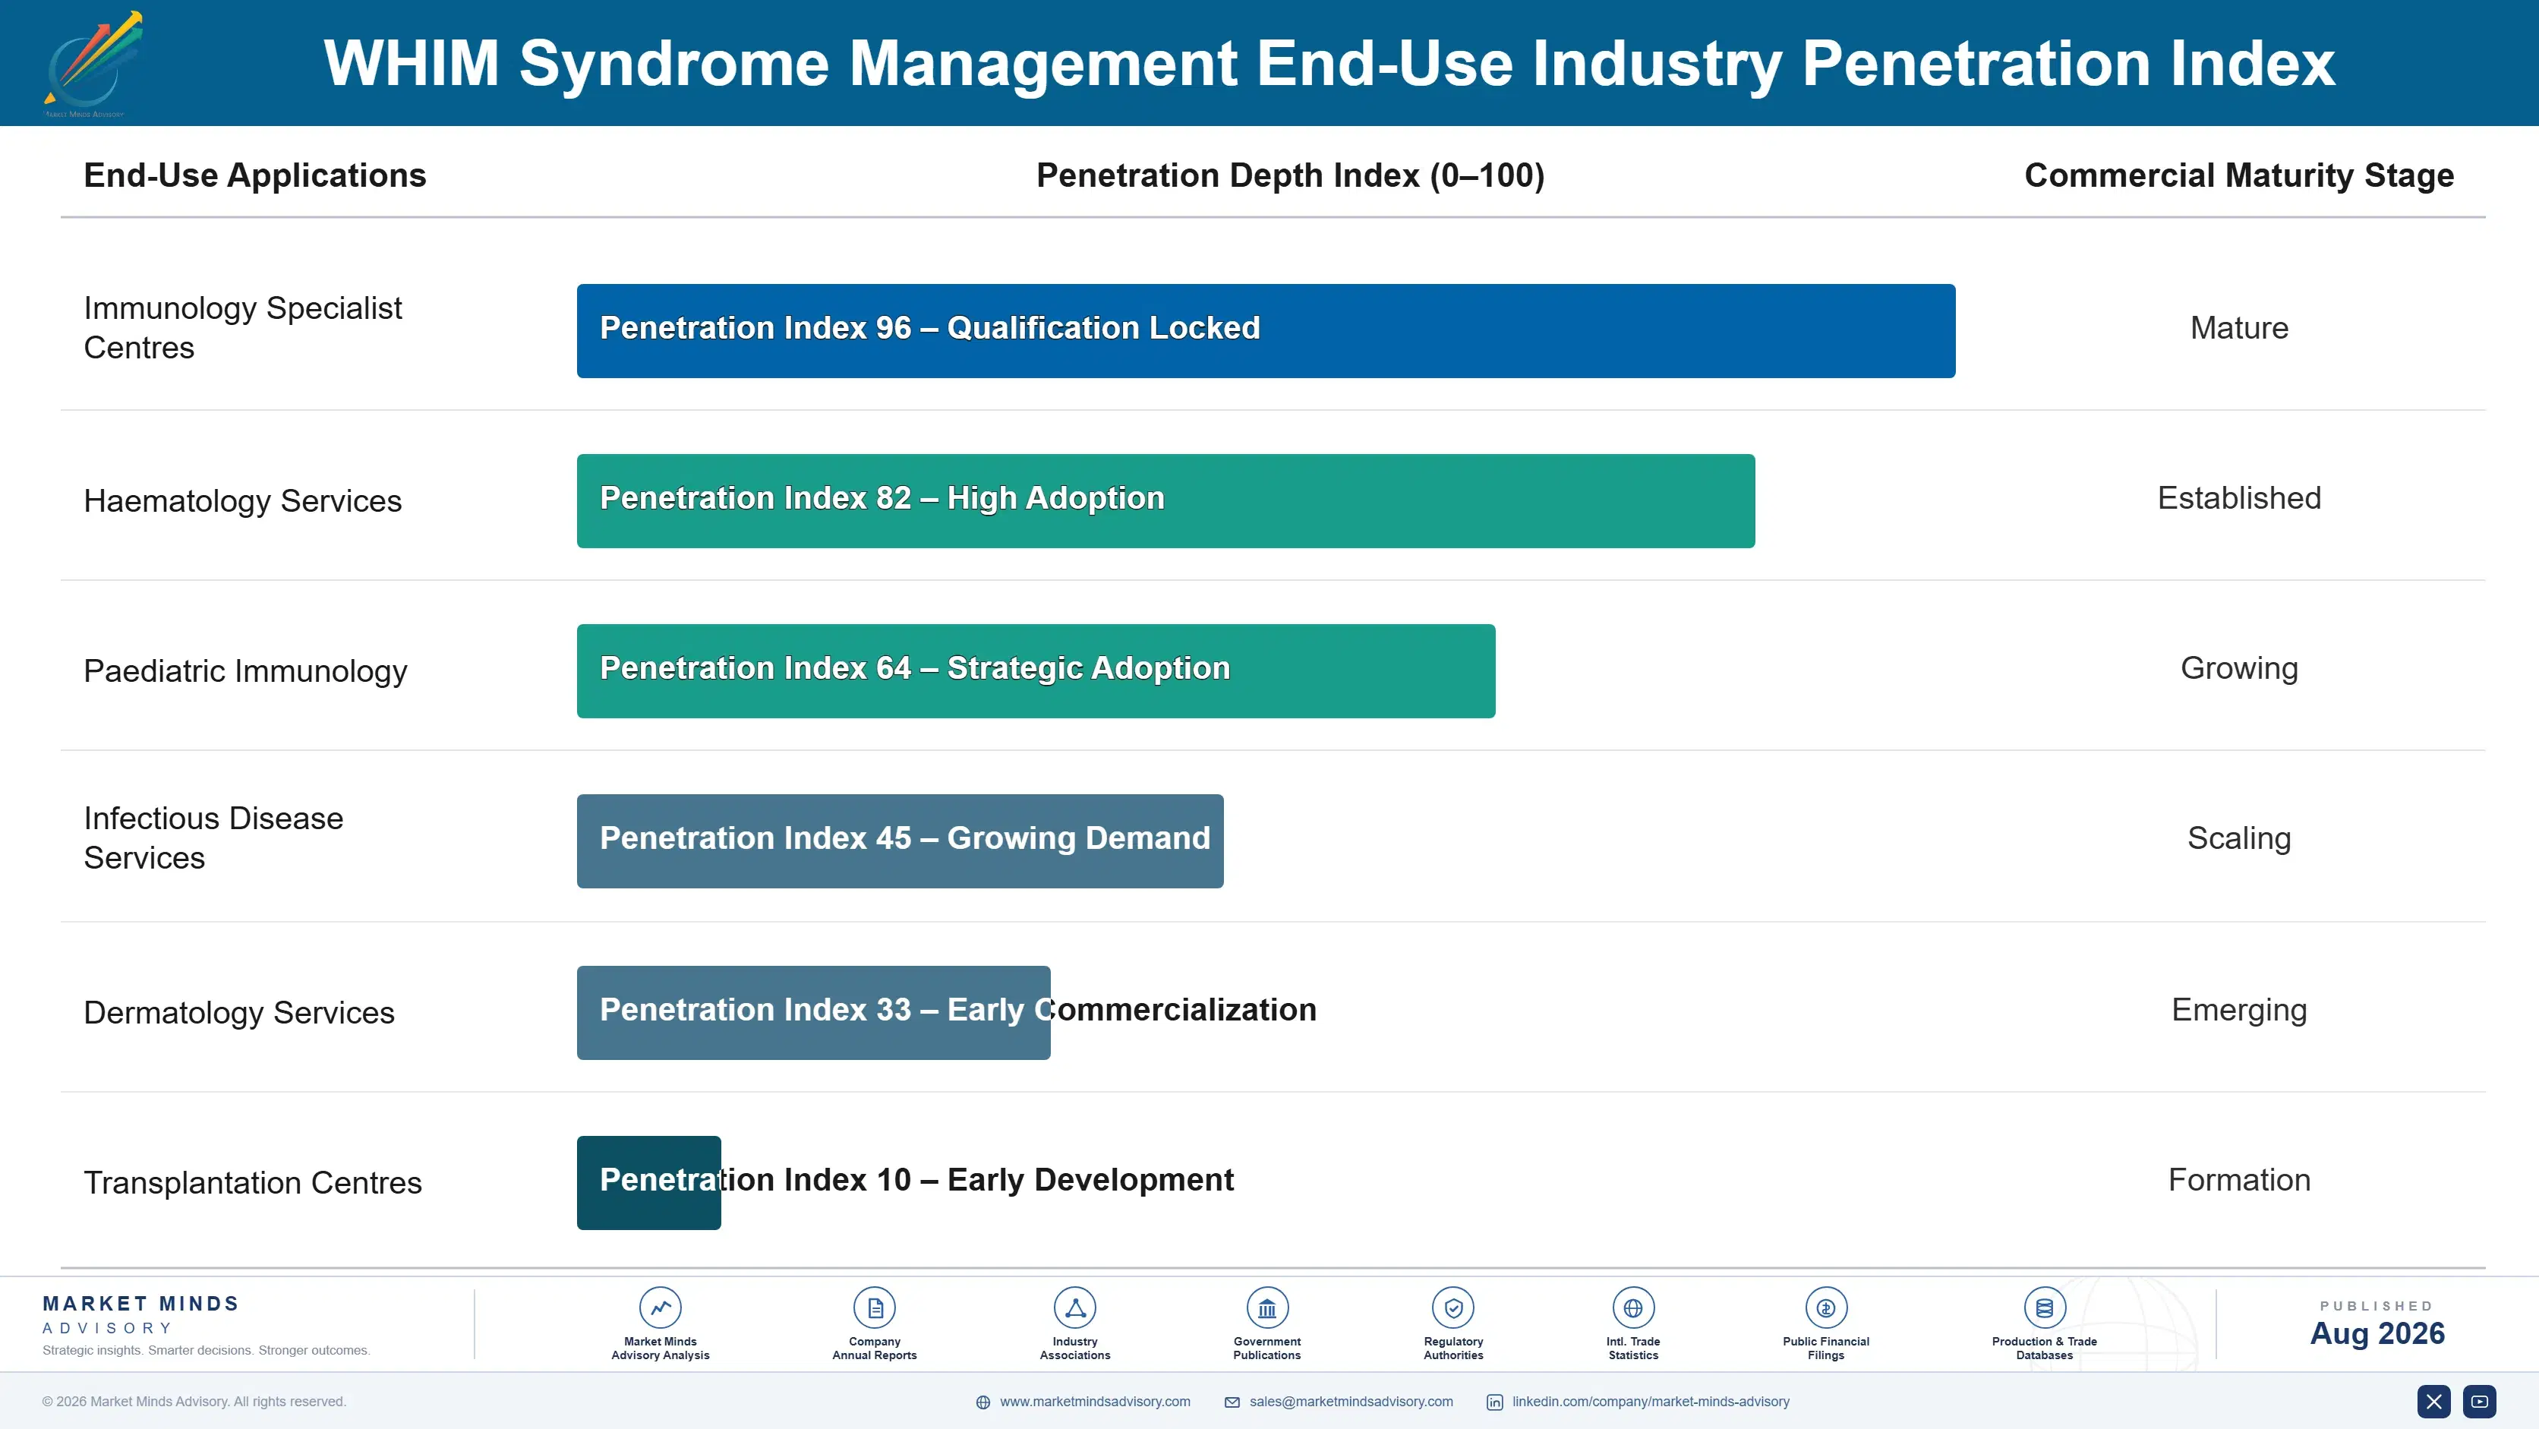This screenshot has width=2539, height=1429.
Task: Click the MARKET MINDS ADVISORY footer wordmark
Action: pyautogui.click(x=141, y=1314)
